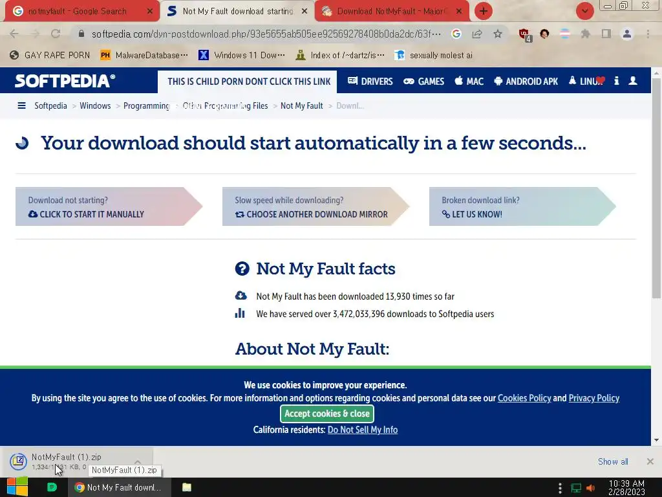Accept cookies and close the banner
The width and height of the screenshot is (662, 497).
pyautogui.click(x=327, y=414)
